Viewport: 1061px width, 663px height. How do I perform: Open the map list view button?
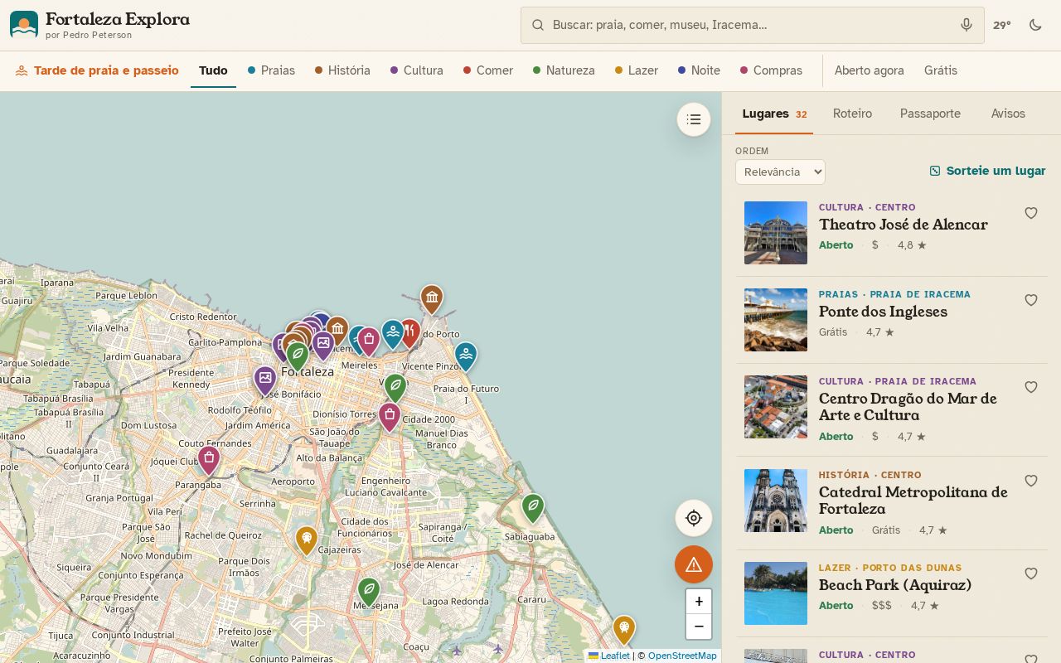pos(694,119)
